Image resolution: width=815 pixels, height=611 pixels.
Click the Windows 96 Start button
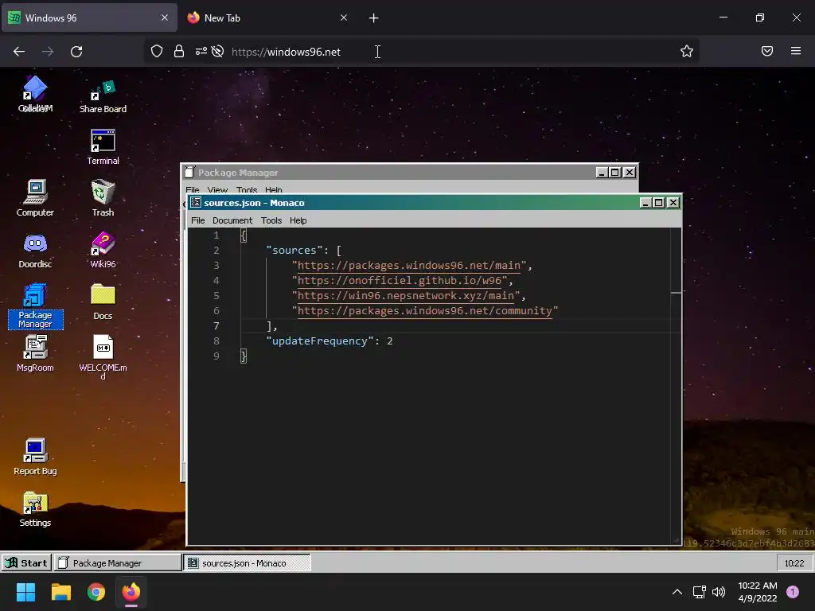pyautogui.click(x=26, y=562)
